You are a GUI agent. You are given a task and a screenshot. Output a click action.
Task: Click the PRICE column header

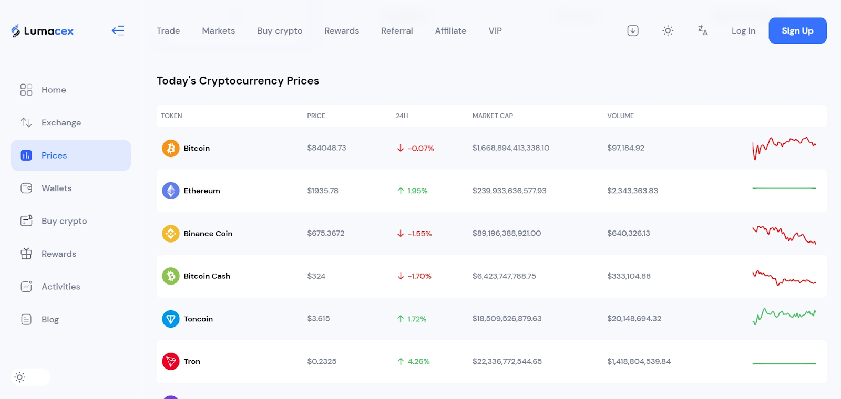point(316,116)
